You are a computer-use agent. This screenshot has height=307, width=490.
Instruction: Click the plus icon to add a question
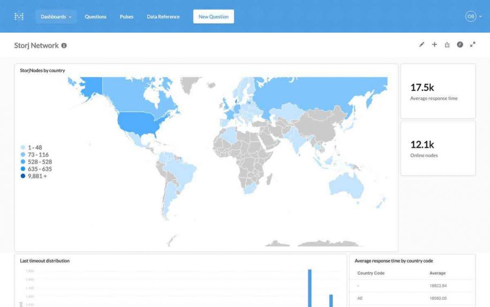(434, 45)
